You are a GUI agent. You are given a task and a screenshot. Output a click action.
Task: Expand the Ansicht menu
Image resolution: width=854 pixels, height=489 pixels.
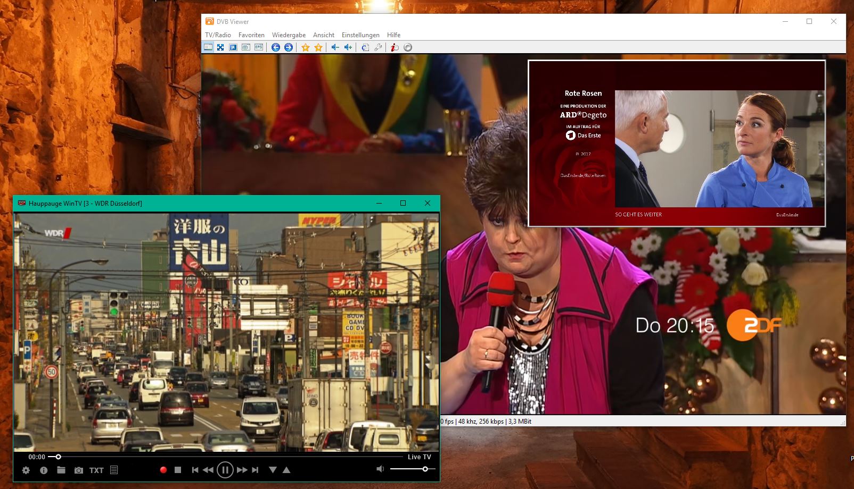tap(324, 35)
